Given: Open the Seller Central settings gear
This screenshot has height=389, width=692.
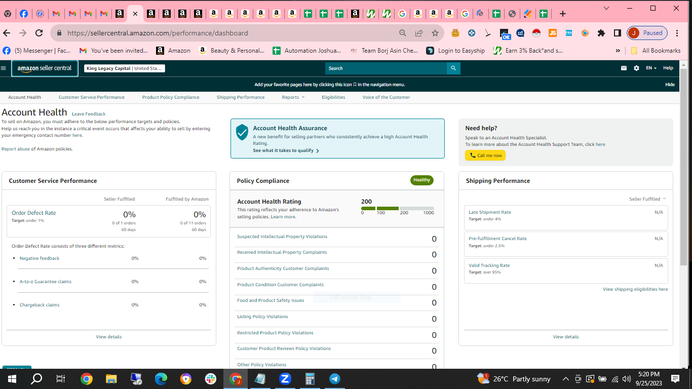Looking at the screenshot, I should click(636, 68).
